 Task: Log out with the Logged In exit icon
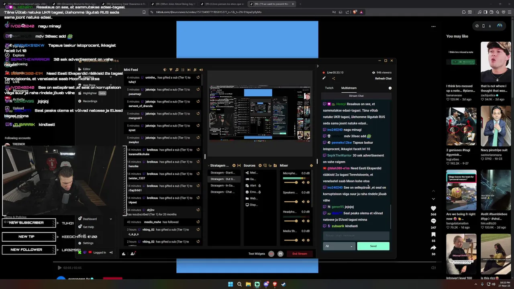click(x=111, y=252)
